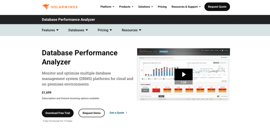Follow the Get a Quote link
Screen dimensions: 270x134
pyautogui.click(x=118, y=113)
